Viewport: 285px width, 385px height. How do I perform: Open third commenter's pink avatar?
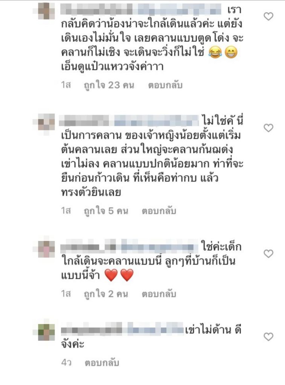tap(46, 249)
